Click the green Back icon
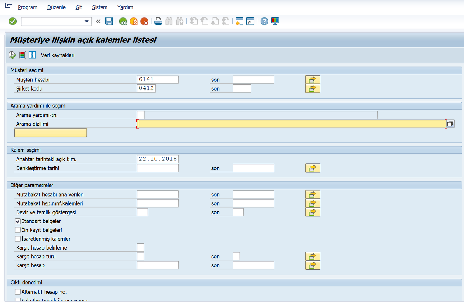 tap(123, 21)
